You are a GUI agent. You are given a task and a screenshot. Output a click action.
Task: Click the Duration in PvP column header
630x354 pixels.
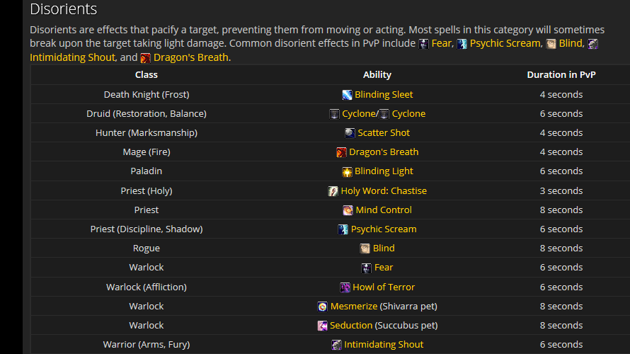coord(561,75)
